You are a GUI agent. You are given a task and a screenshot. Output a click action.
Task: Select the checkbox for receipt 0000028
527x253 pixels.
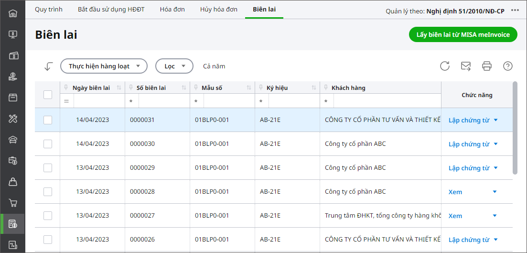(48, 192)
